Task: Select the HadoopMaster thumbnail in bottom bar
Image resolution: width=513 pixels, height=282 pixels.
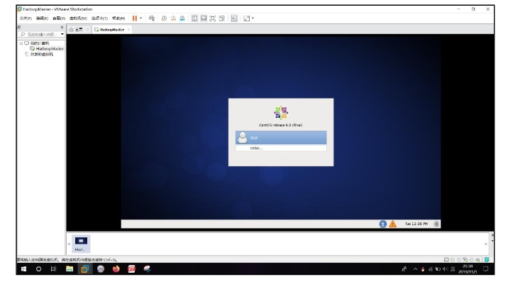Action: [81, 244]
